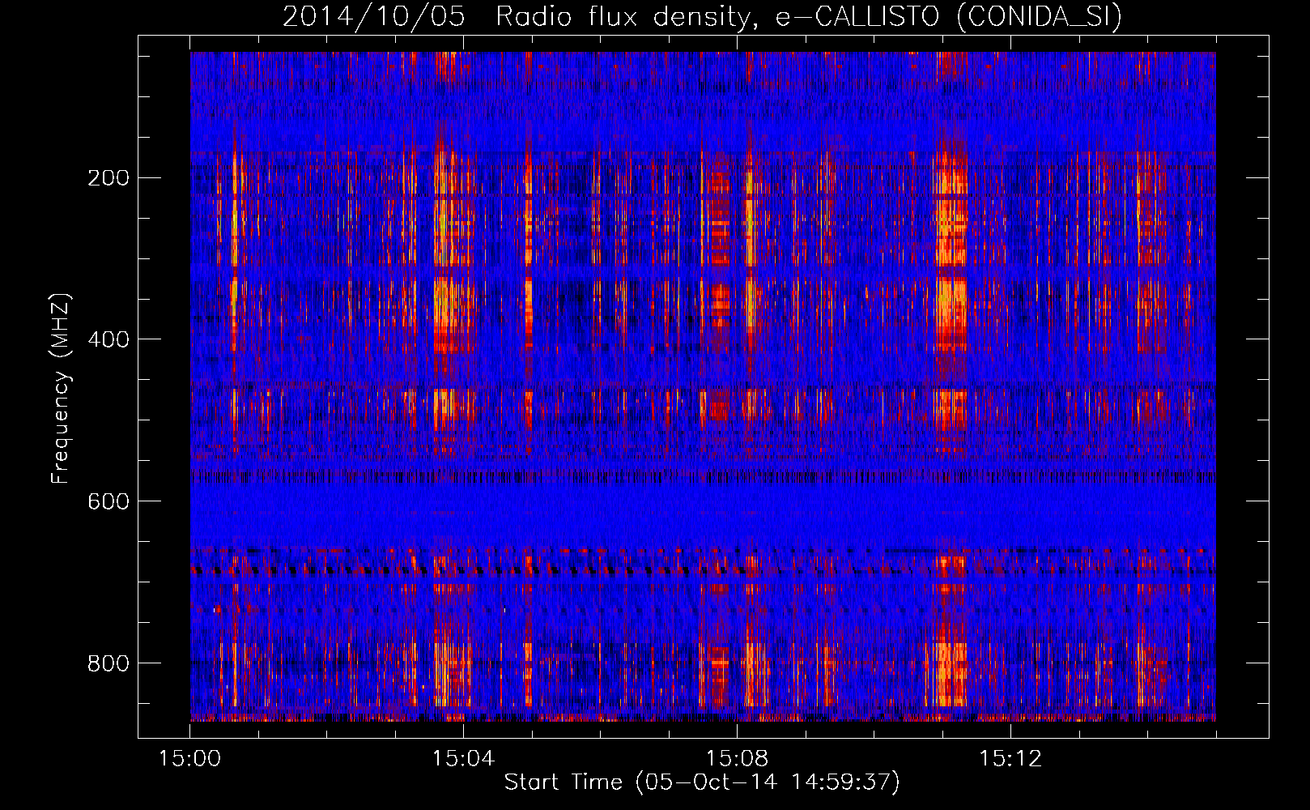The width and height of the screenshot is (1310, 810).
Task: Click the '600' frequency tick label
Action: (108, 501)
